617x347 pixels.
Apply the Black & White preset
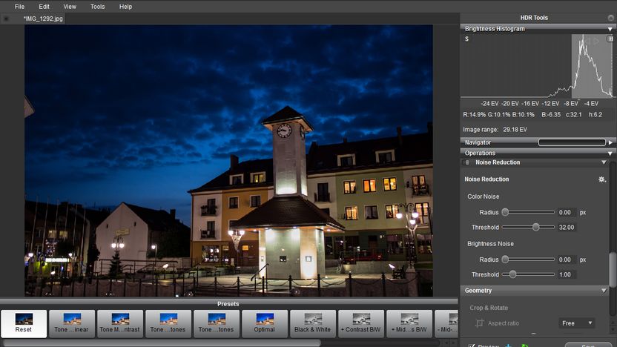[313, 323]
